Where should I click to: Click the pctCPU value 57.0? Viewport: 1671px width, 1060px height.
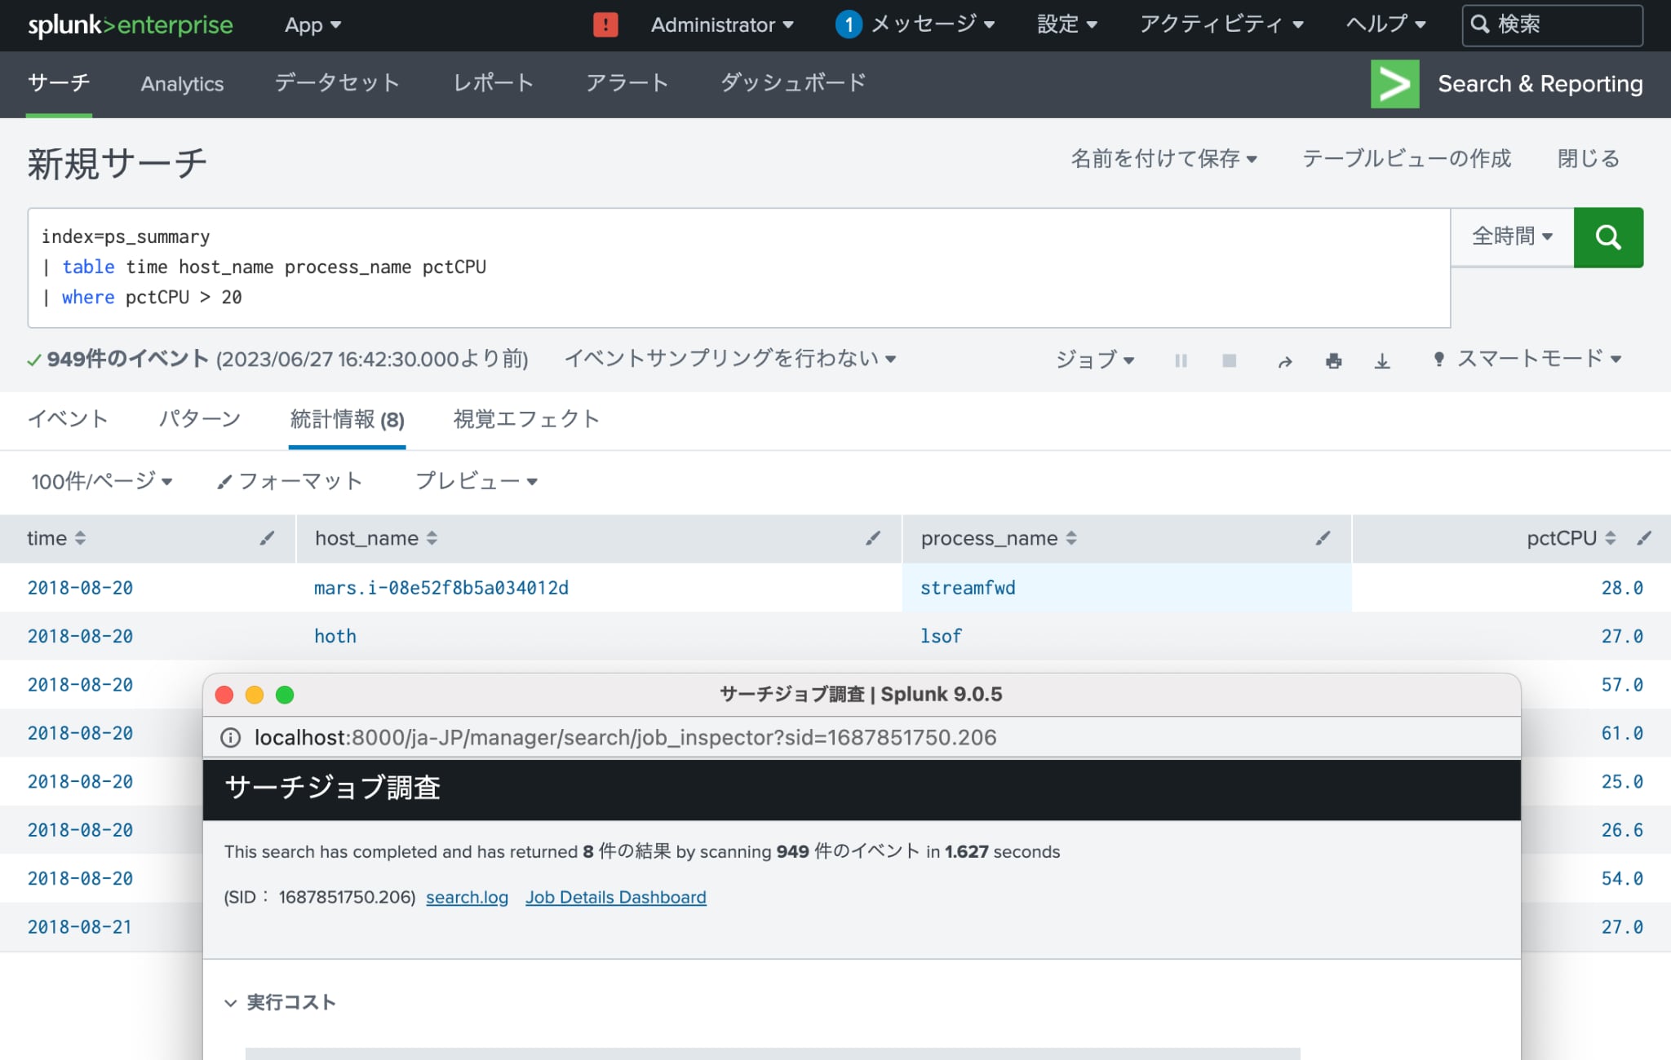point(1622,685)
